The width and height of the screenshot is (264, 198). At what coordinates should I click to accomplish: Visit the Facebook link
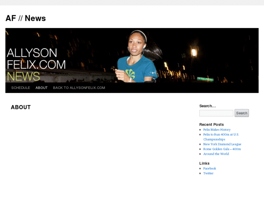click(x=210, y=168)
